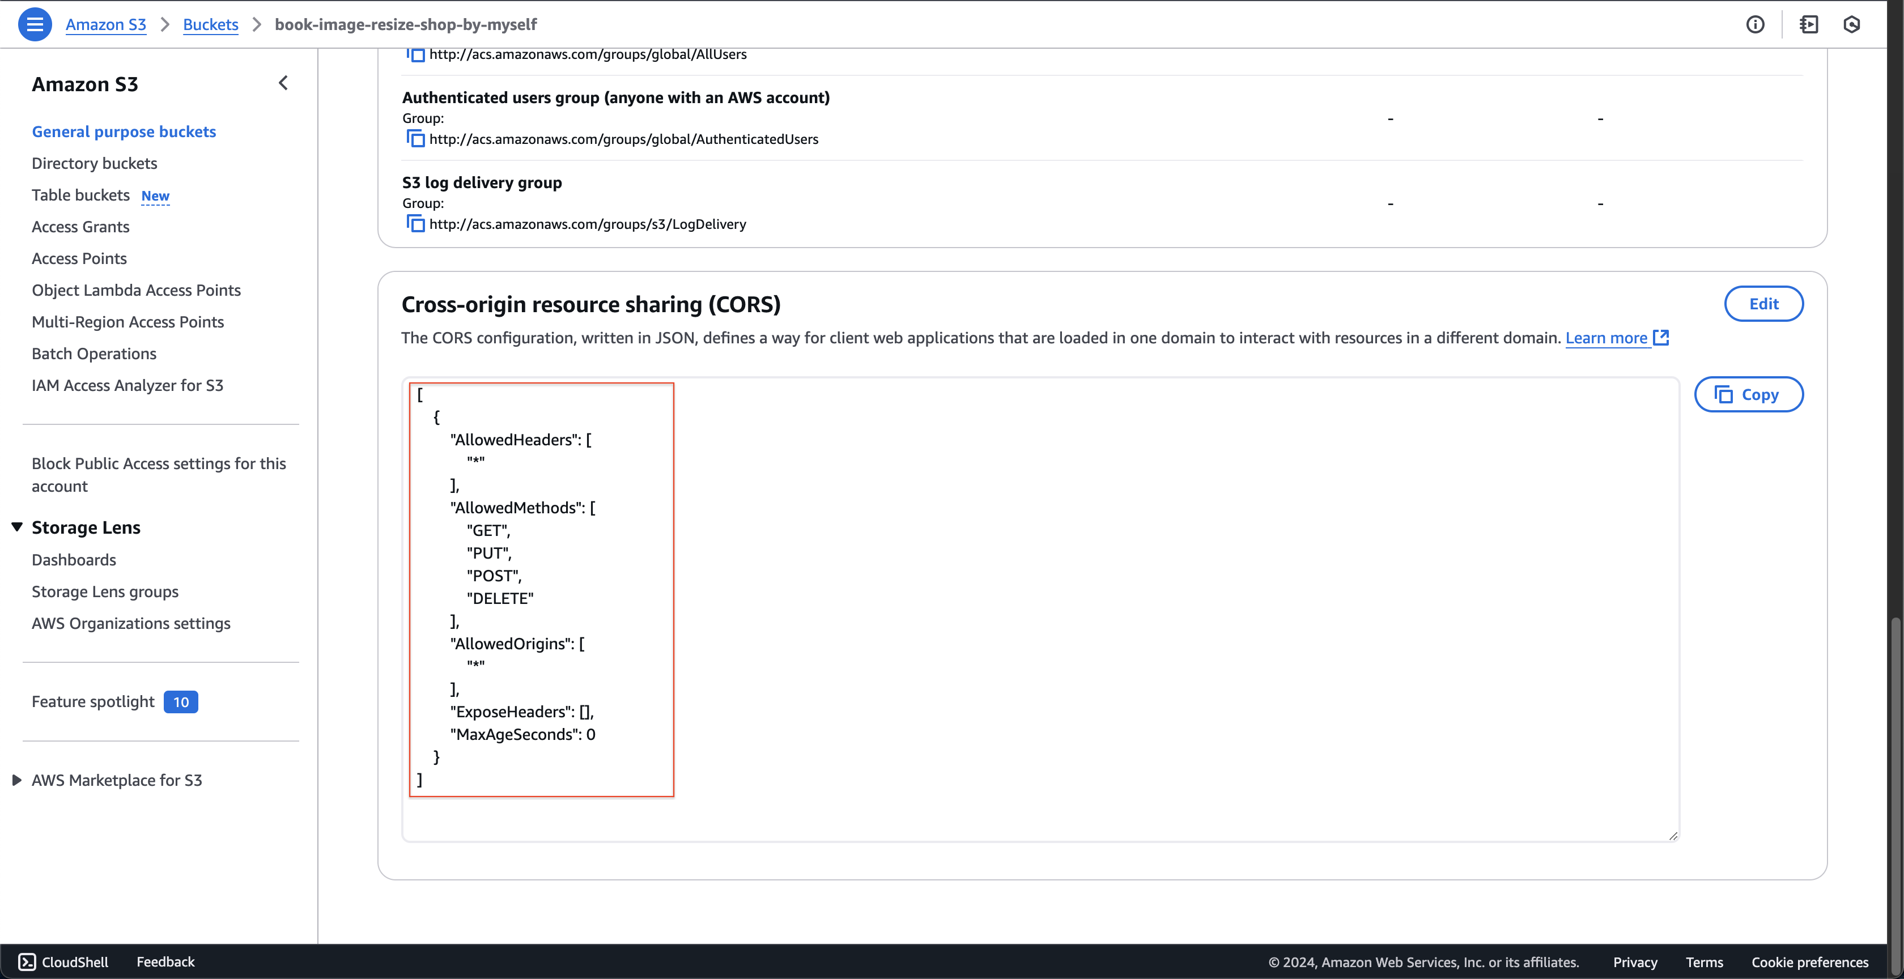Open the hamburger navigation menu
Viewport: 1904px width, 979px height.
click(35, 24)
